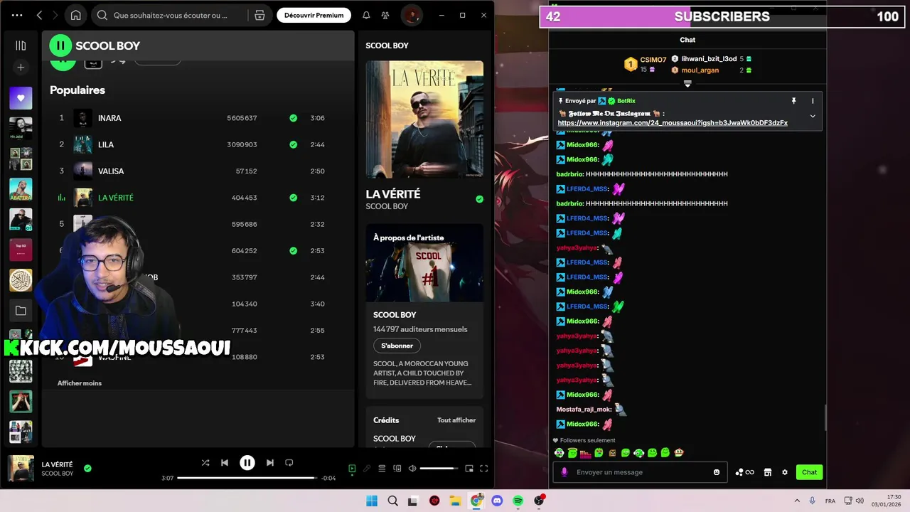Open the À propos de l'artiste image

tap(424, 263)
